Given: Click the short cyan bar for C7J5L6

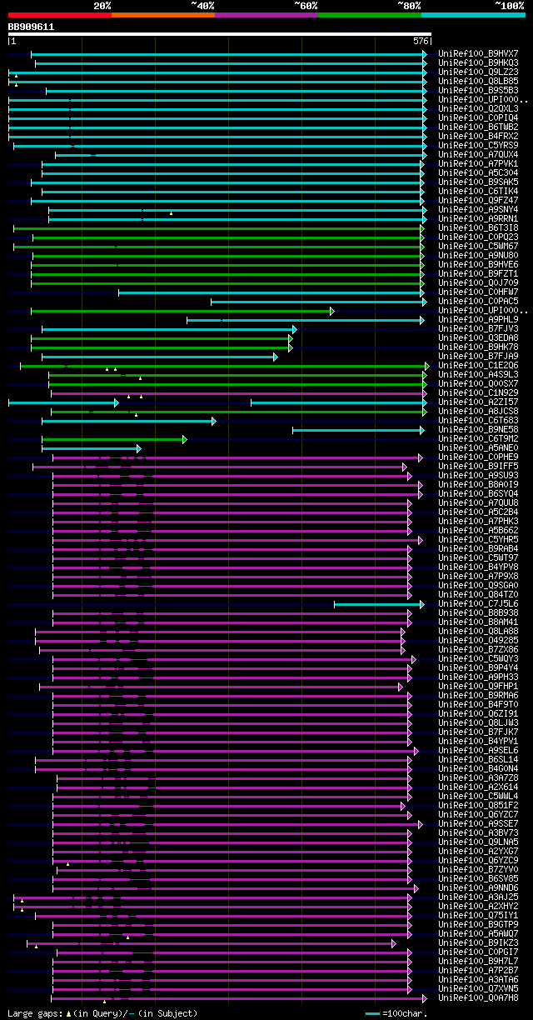Looking at the screenshot, I should pyautogui.click(x=380, y=603).
